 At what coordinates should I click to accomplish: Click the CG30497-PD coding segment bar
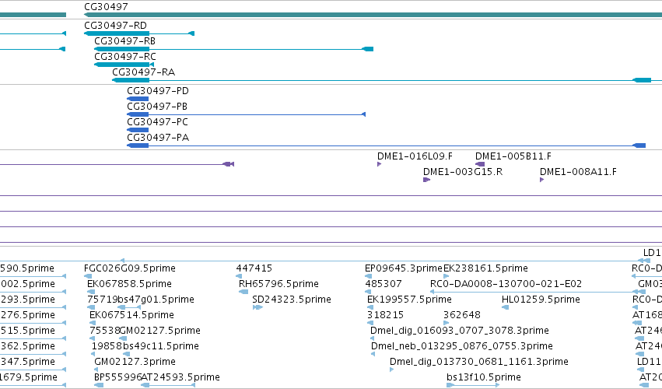click(138, 99)
